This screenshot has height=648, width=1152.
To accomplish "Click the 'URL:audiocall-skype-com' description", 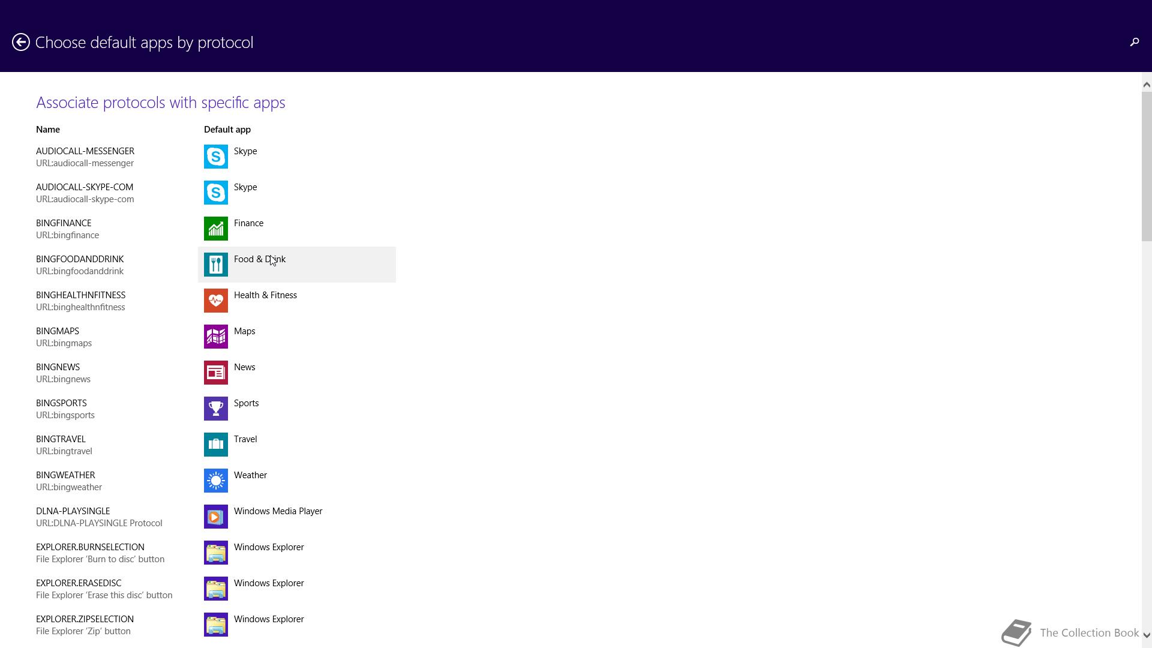I will (x=85, y=199).
